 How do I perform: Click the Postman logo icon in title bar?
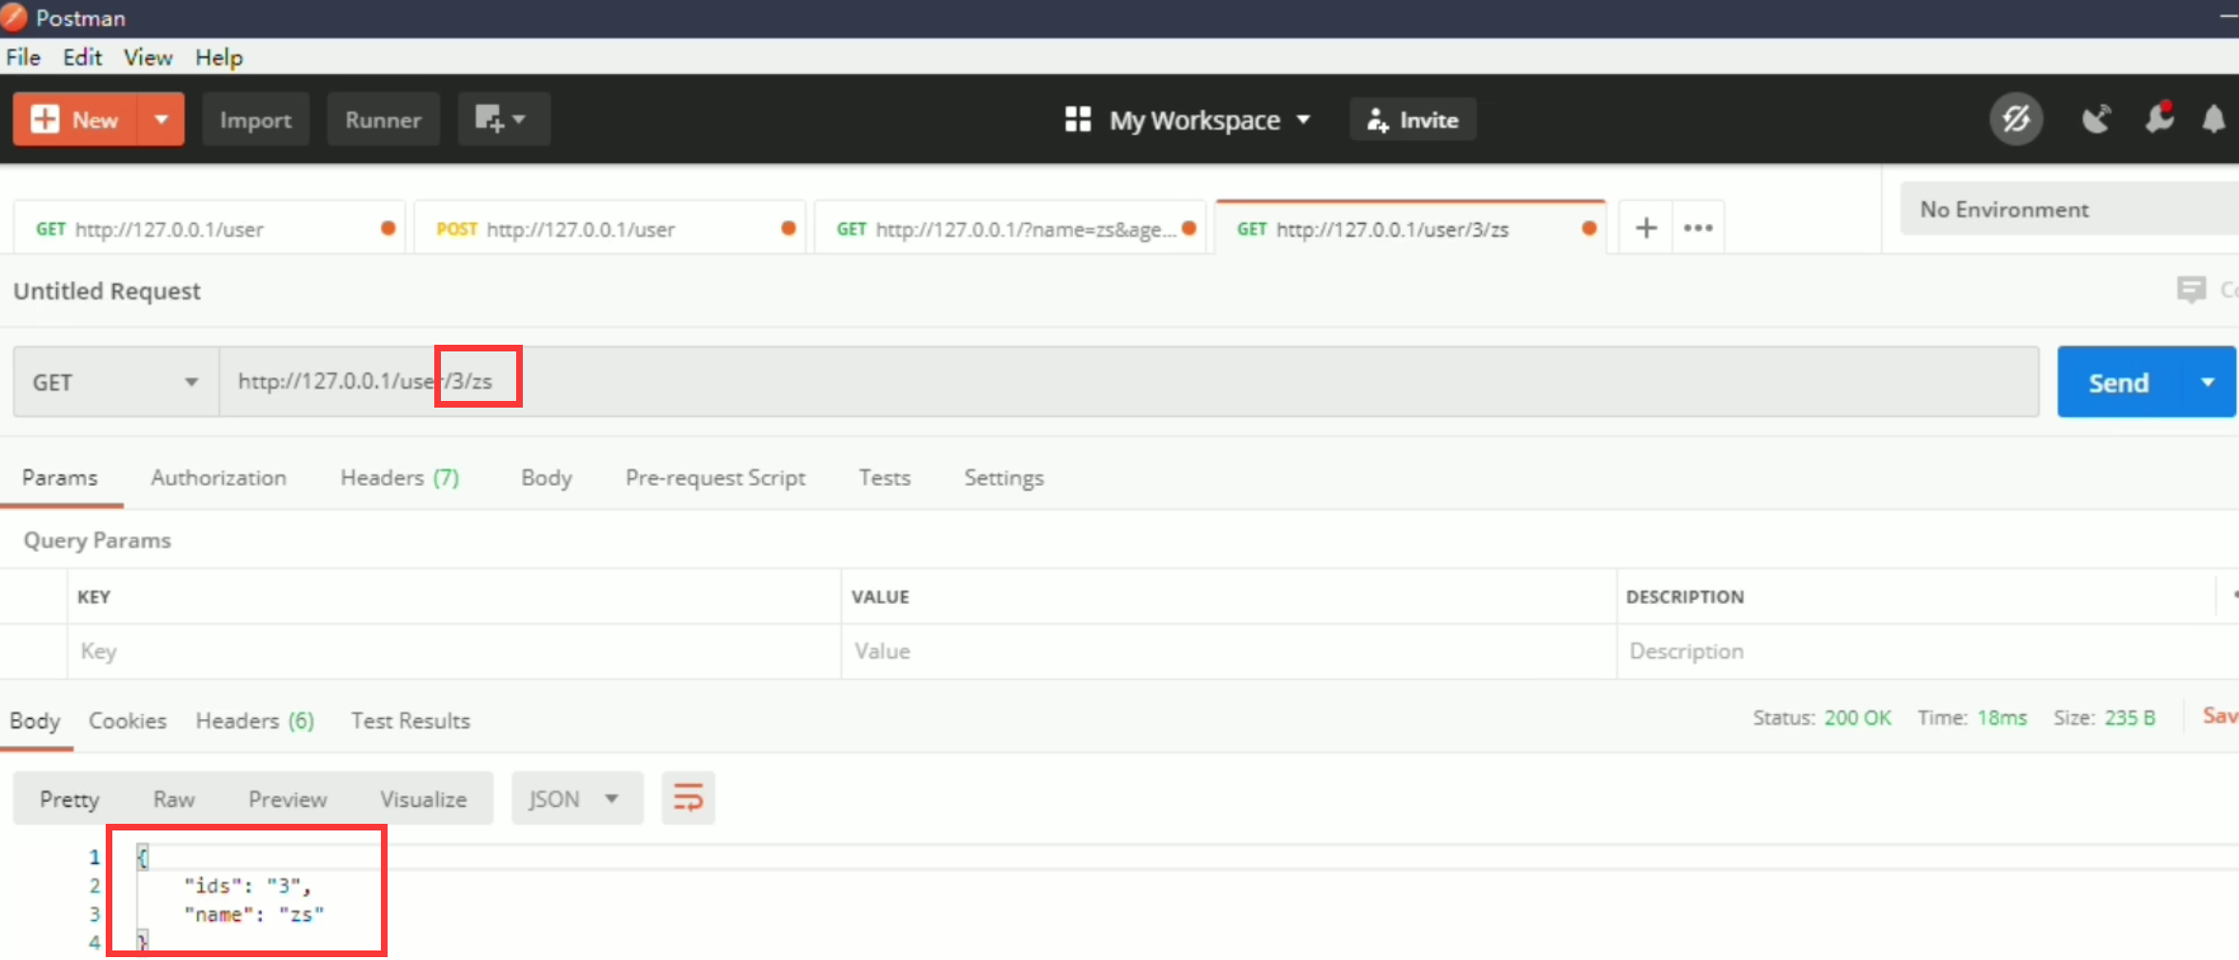(x=13, y=17)
